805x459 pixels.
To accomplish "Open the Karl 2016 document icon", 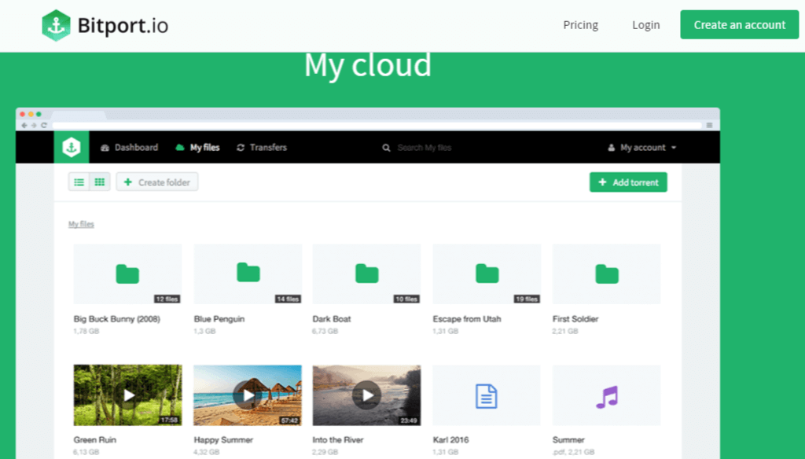I will [486, 396].
